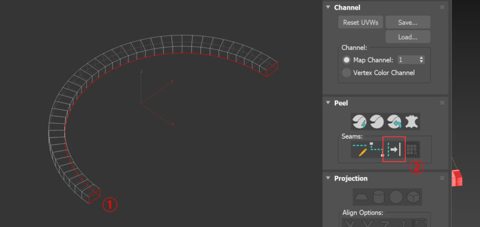
Task: Collapse the Channel rollout
Action: pyautogui.click(x=328, y=7)
